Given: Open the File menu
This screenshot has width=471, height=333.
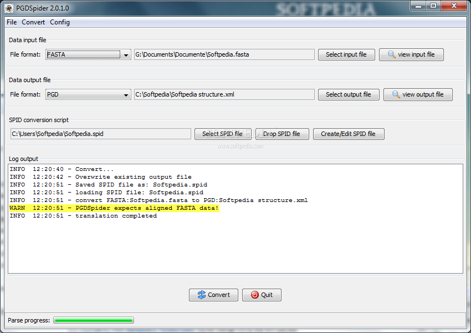Looking at the screenshot, I should (12, 22).
